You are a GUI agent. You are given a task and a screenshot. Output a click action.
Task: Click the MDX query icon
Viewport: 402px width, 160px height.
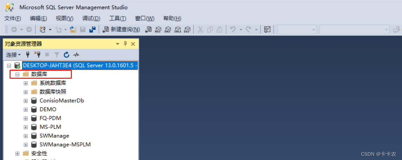pyautogui.click(x=158, y=30)
